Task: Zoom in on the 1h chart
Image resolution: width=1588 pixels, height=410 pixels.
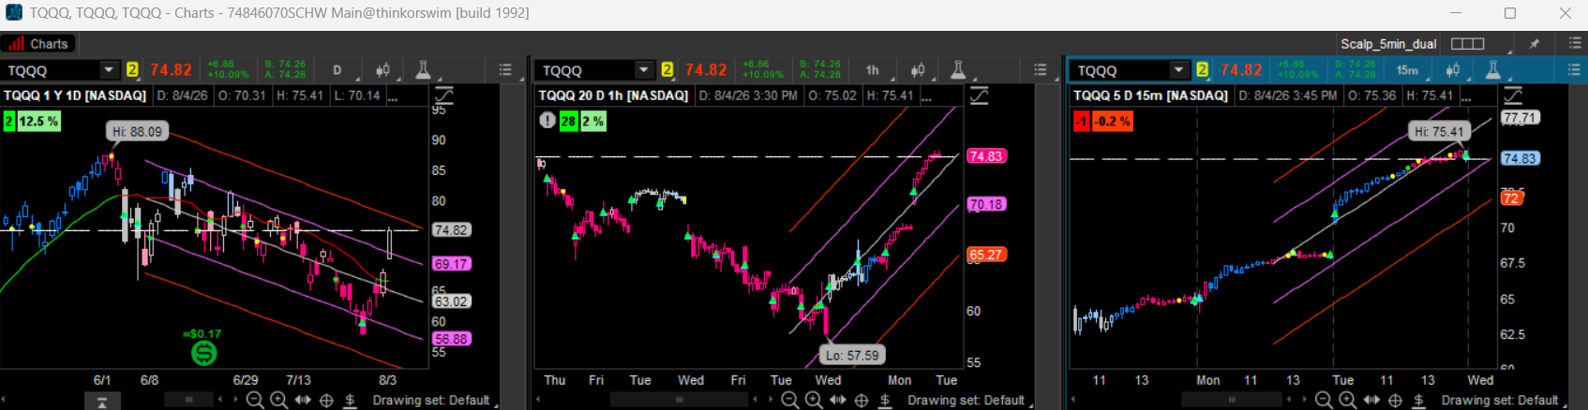Action: [814, 401]
